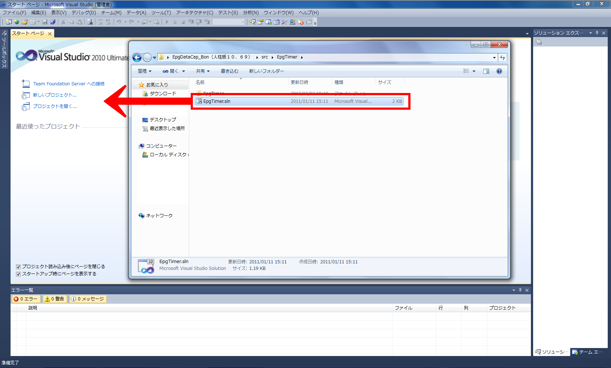Open the document tab list dropdown arrow
611x368 pixels.
click(527, 34)
